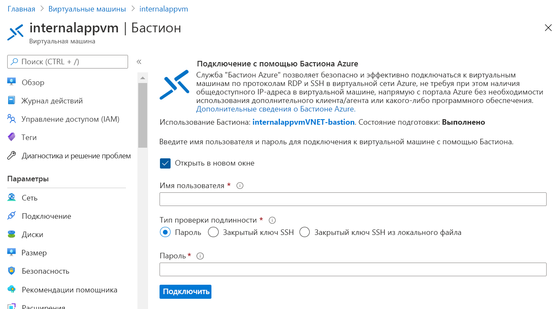
Task: Click the Виртуальная машина subtitle text
Action: click(62, 41)
